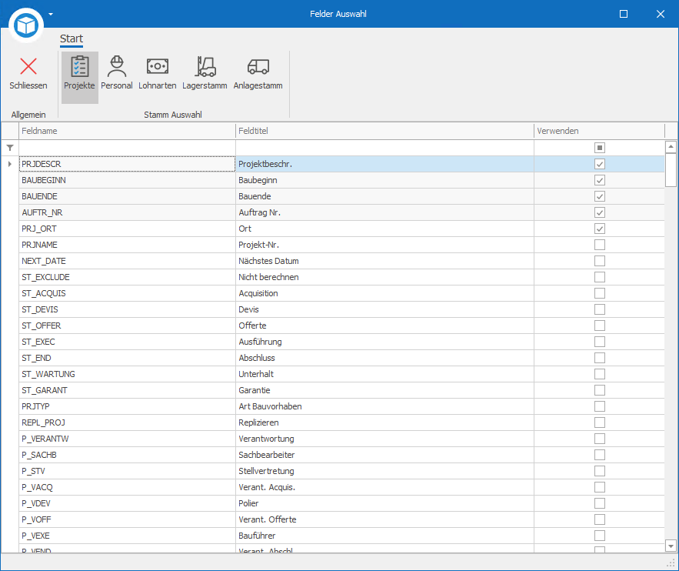Select the Projekte clipboard icon
The width and height of the screenshot is (679, 571).
[x=80, y=67]
